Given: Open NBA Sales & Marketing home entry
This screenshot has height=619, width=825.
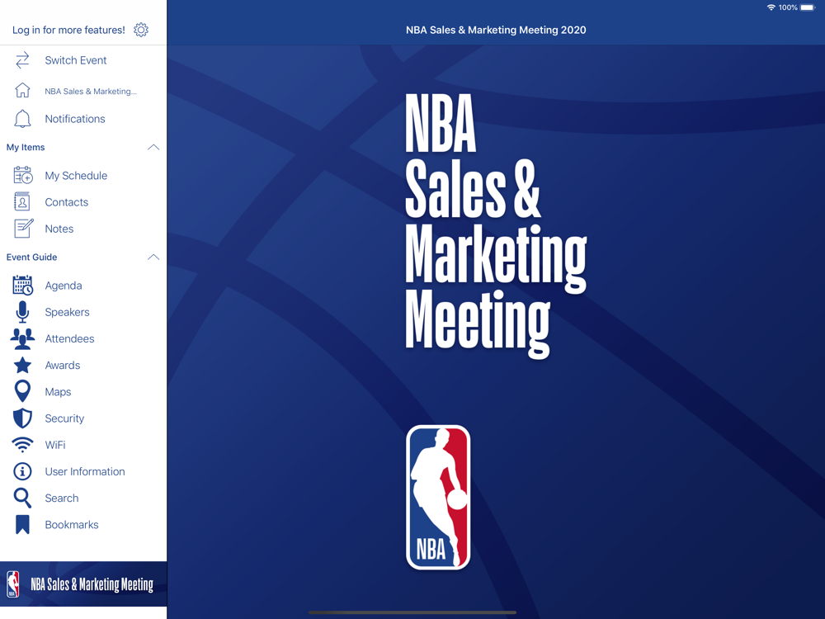Looking at the screenshot, I should point(91,91).
